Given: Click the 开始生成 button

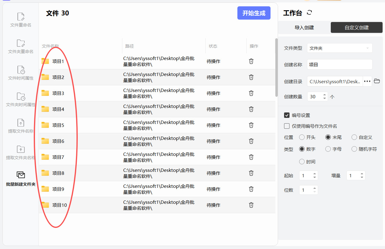Looking at the screenshot, I should (254, 13).
